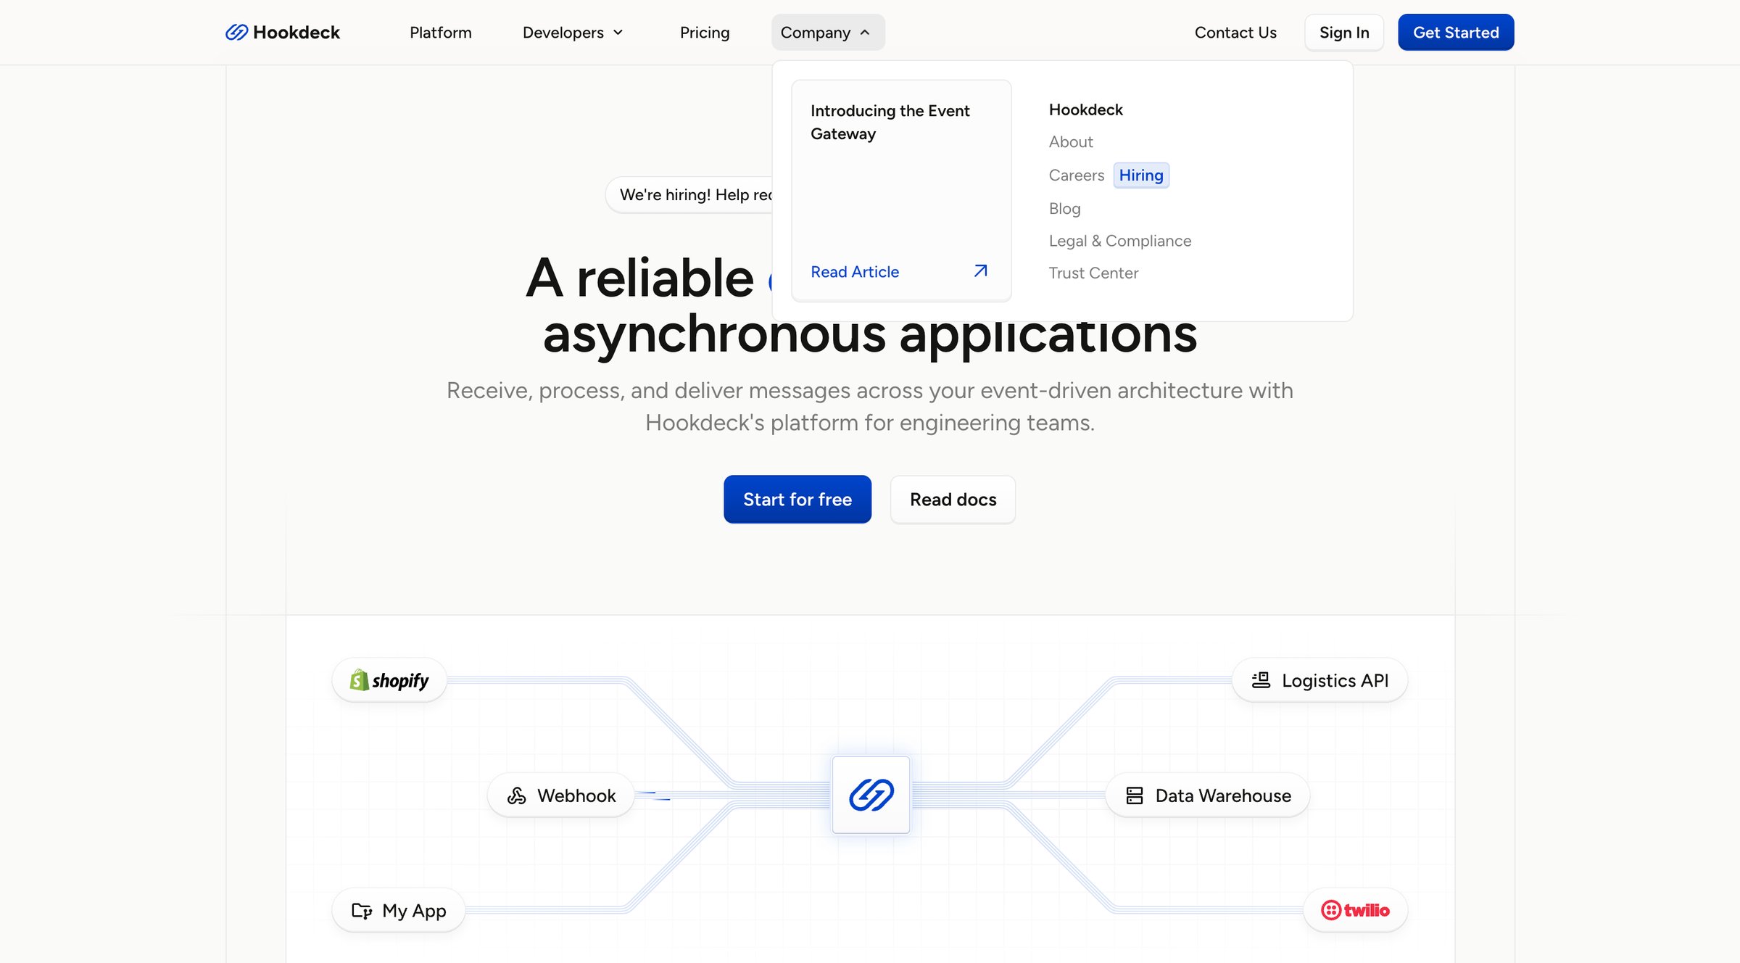Select Careers in Company menu
The width and height of the screenshot is (1740, 963).
[1077, 175]
